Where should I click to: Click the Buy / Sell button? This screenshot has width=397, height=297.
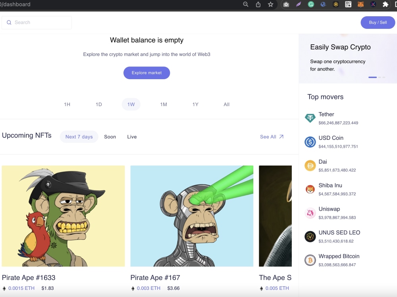coord(378,23)
